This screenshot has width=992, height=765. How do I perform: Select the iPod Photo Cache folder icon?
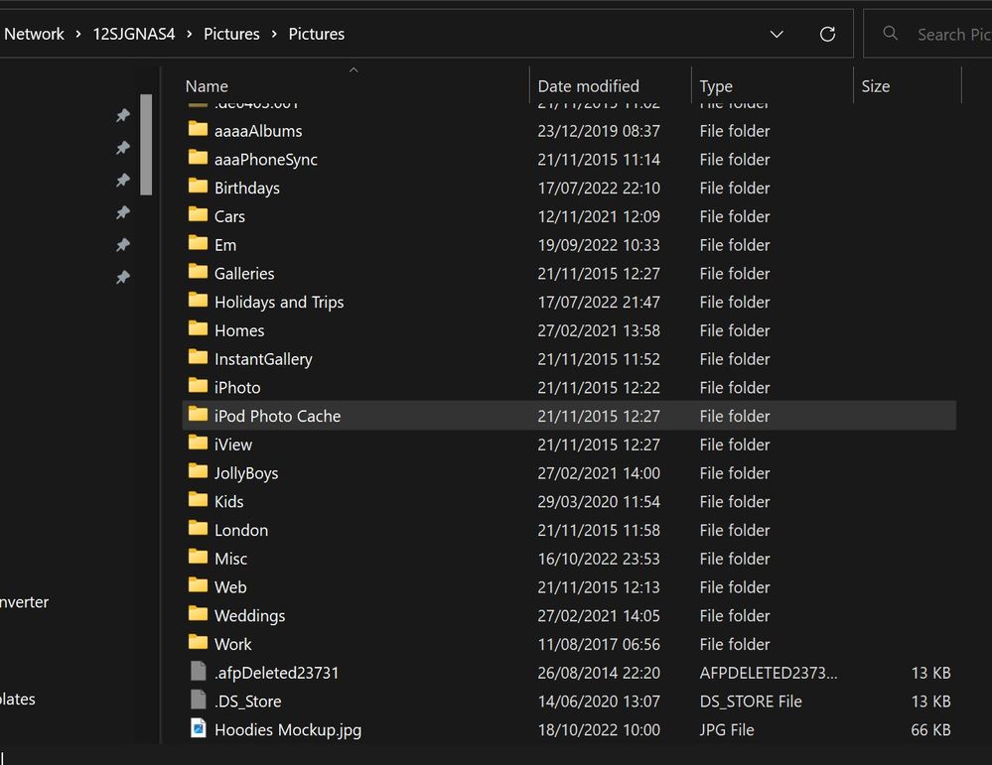point(198,415)
